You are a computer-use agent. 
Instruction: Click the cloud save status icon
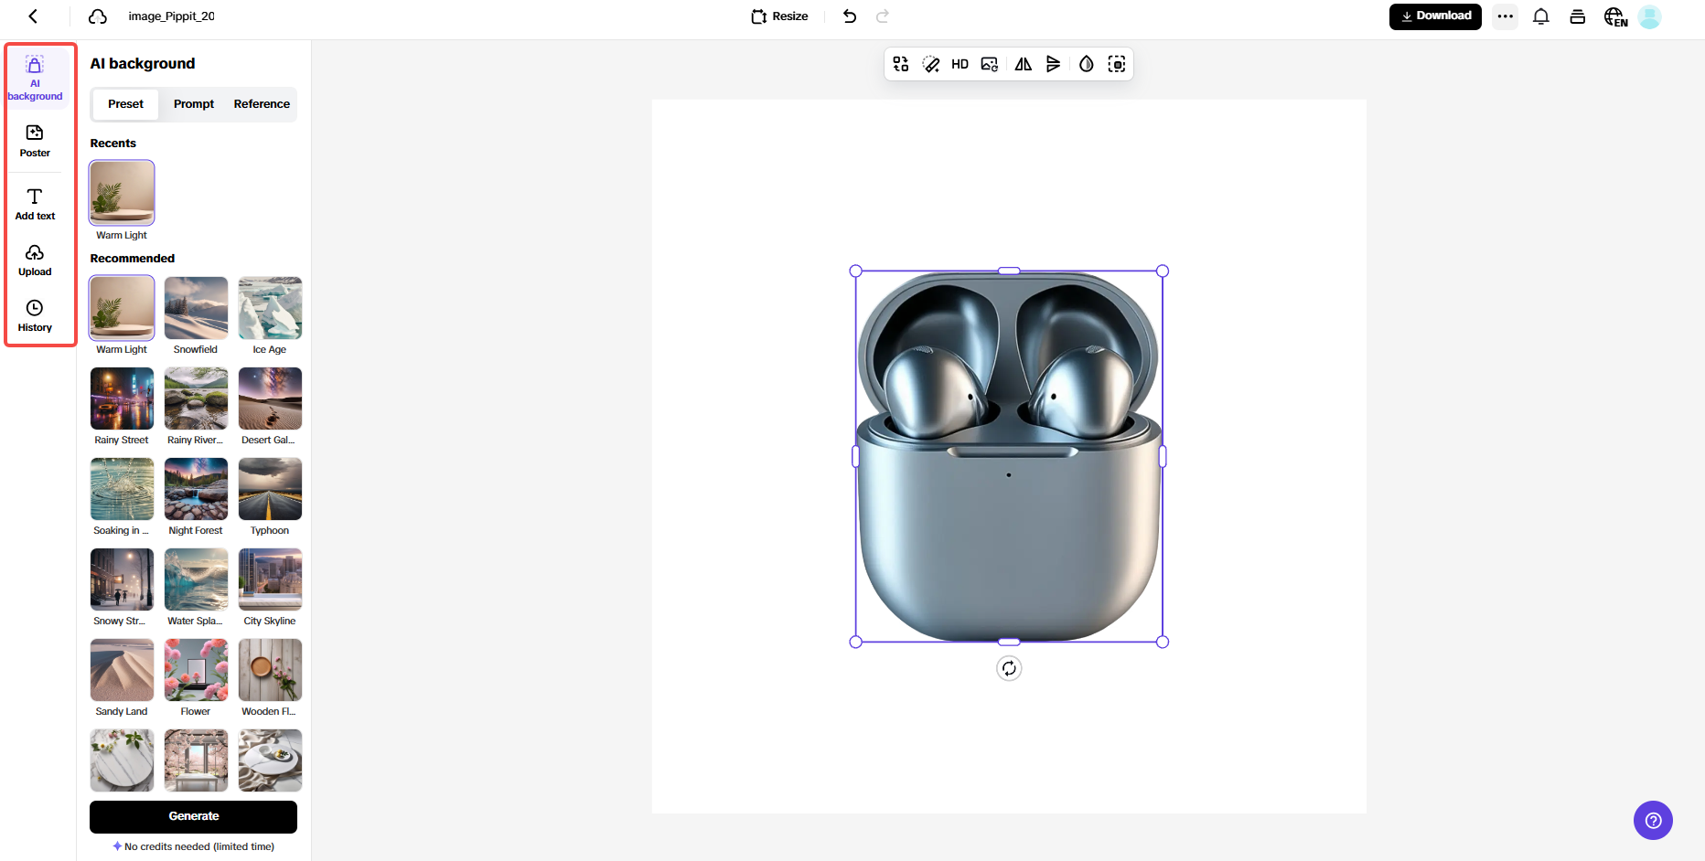(98, 16)
